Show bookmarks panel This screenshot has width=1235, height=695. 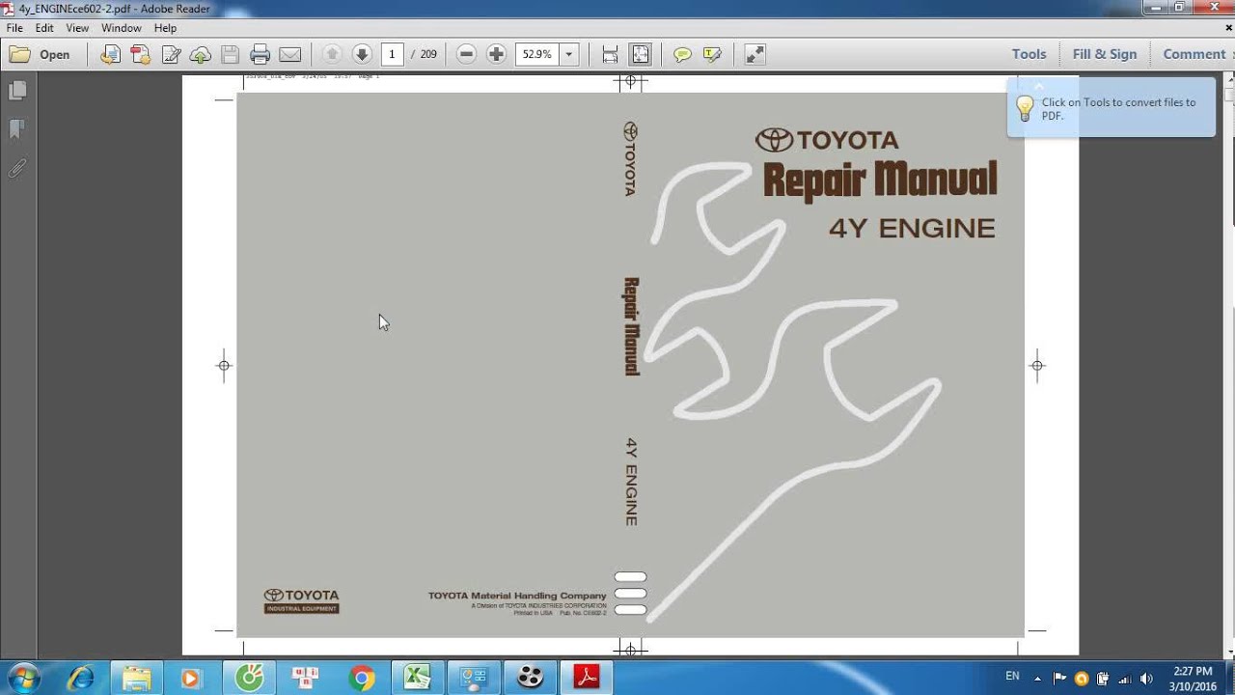[17, 129]
